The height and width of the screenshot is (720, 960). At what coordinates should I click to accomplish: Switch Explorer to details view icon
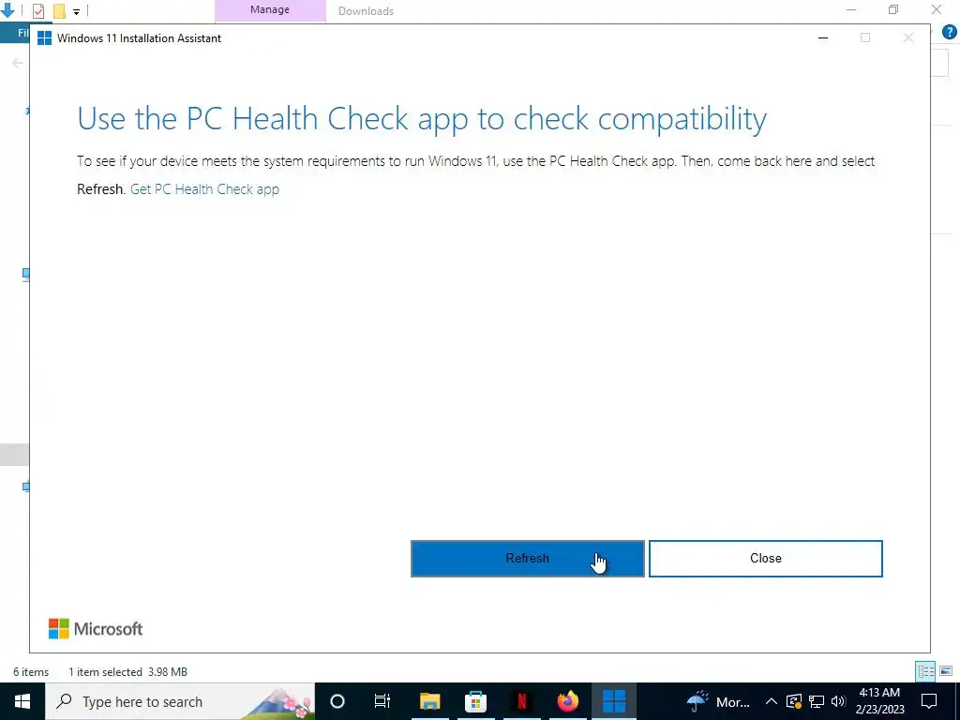(x=925, y=671)
